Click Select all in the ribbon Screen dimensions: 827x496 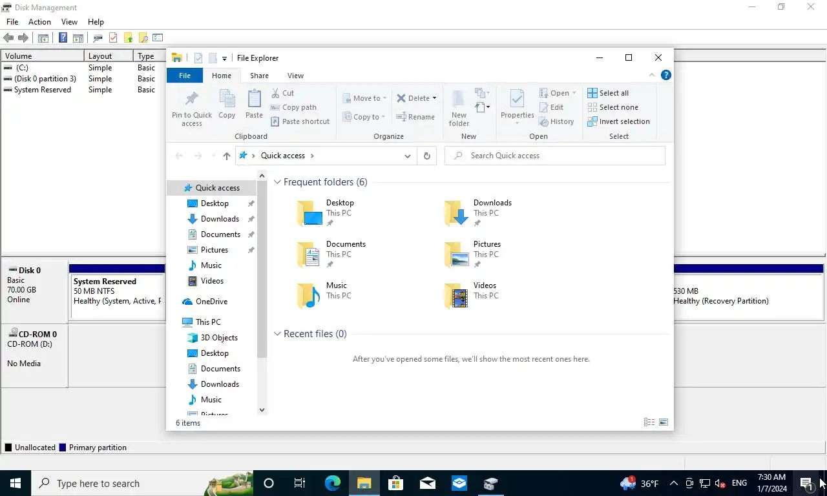608,93
